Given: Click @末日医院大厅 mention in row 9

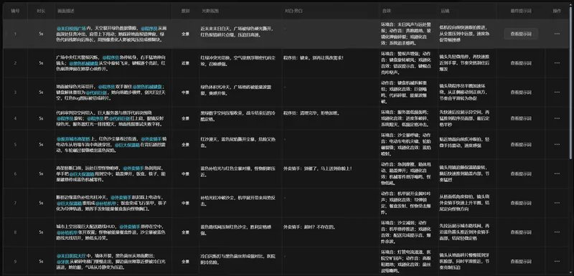Looking at the screenshot, I should pos(71,255).
